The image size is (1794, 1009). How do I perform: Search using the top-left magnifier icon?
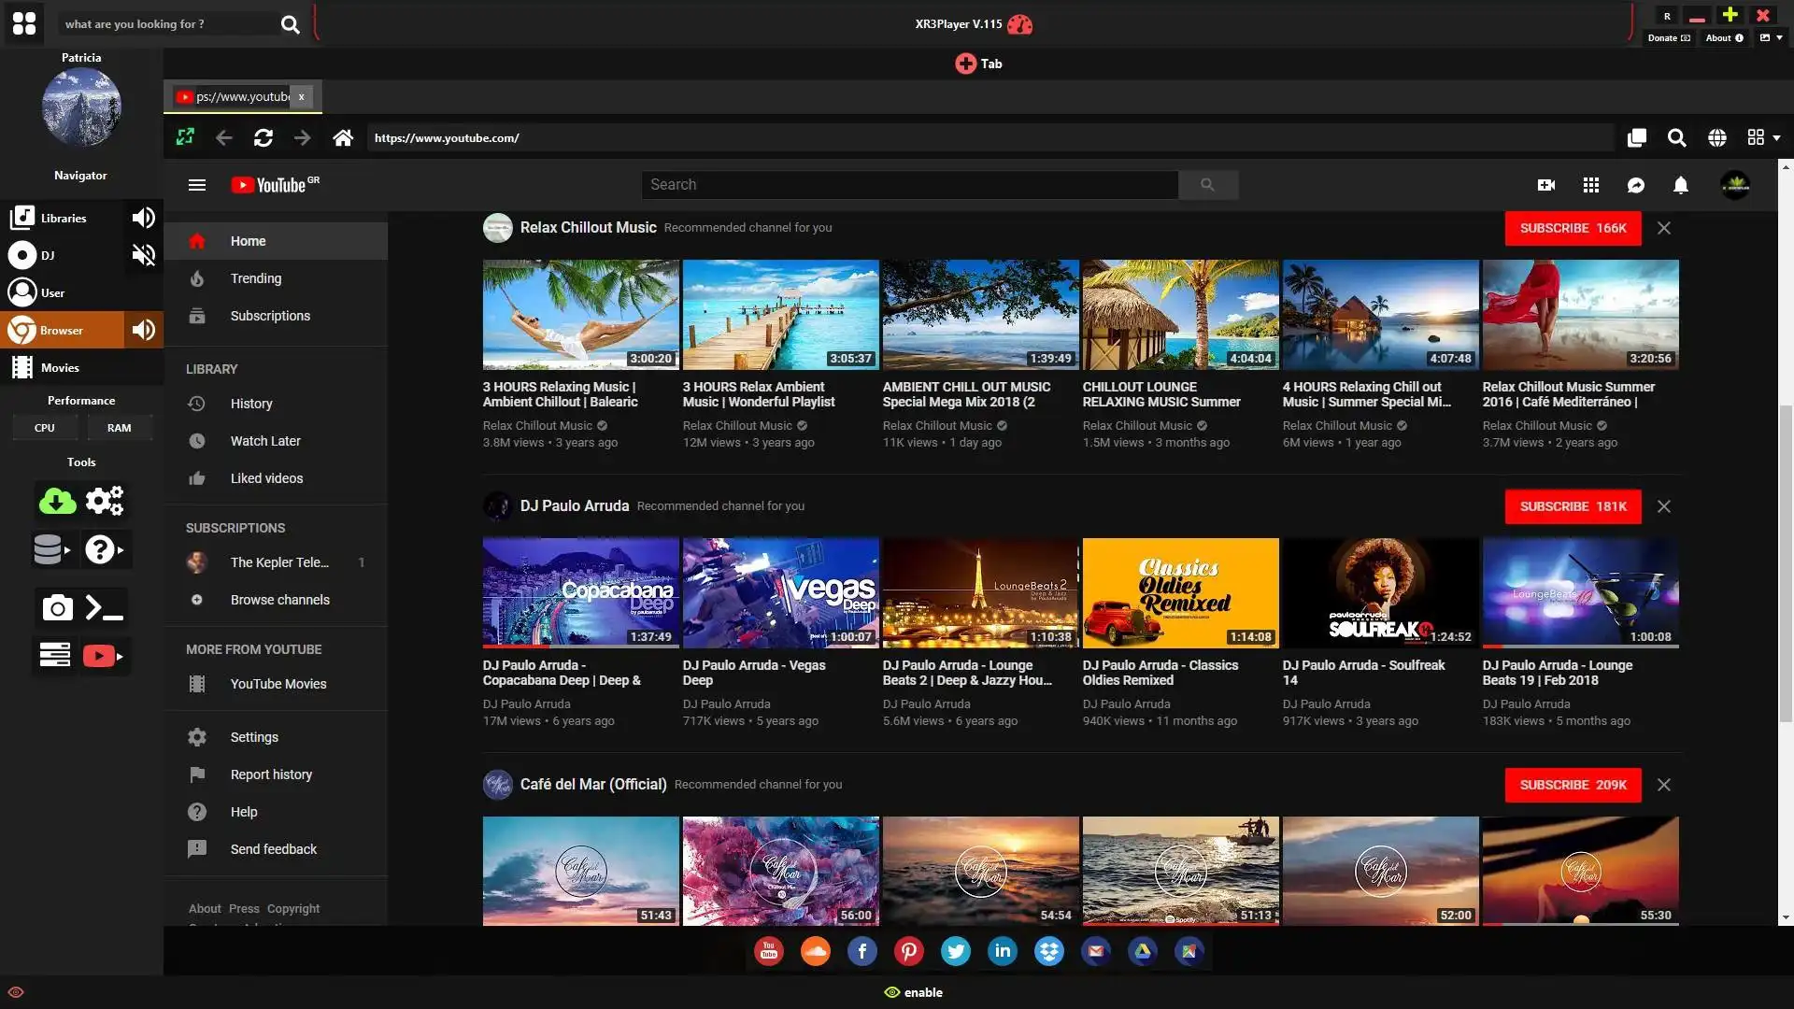291,24
